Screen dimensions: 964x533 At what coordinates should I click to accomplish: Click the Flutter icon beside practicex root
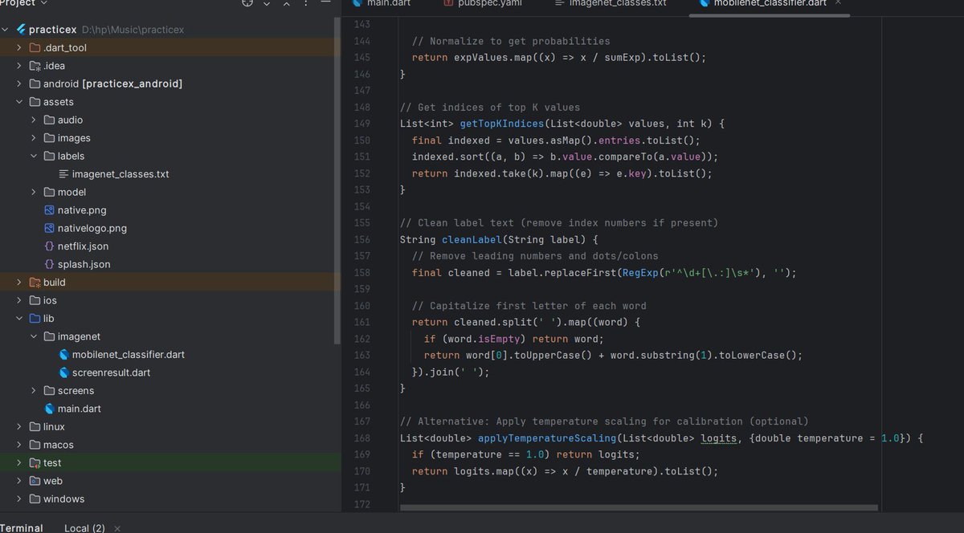pyautogui.click(x=21, y=30)
